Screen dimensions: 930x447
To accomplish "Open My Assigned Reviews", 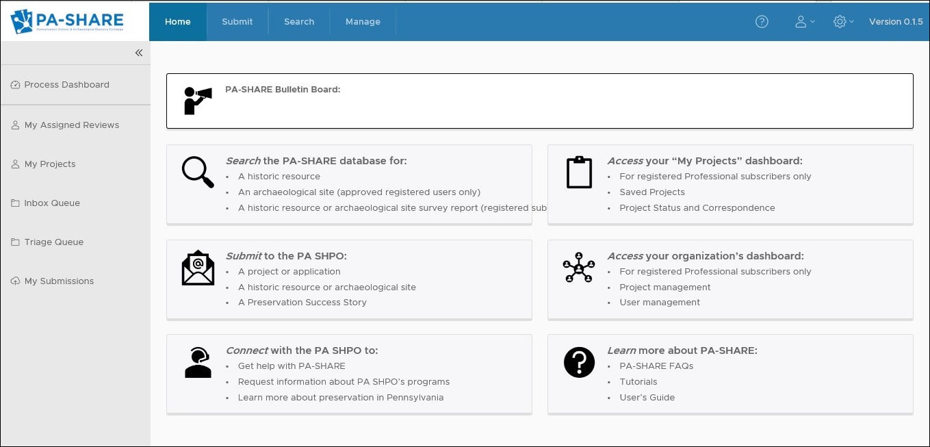I will click(x=75, y=125).
